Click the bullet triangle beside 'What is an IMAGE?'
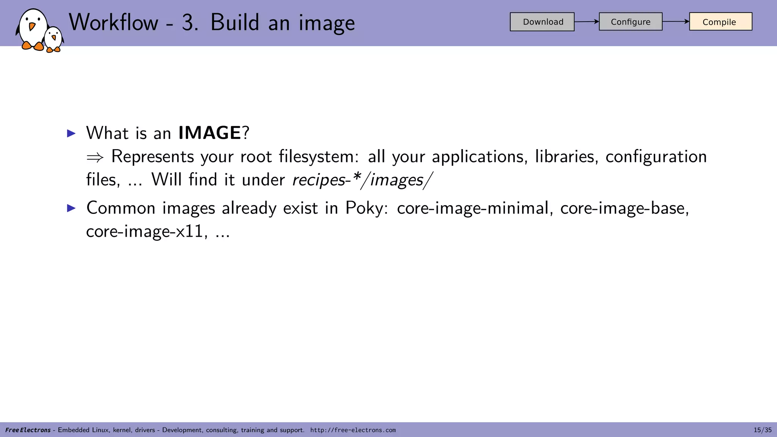777x437 pixels. pyautogui.click(x=71, y=133)
